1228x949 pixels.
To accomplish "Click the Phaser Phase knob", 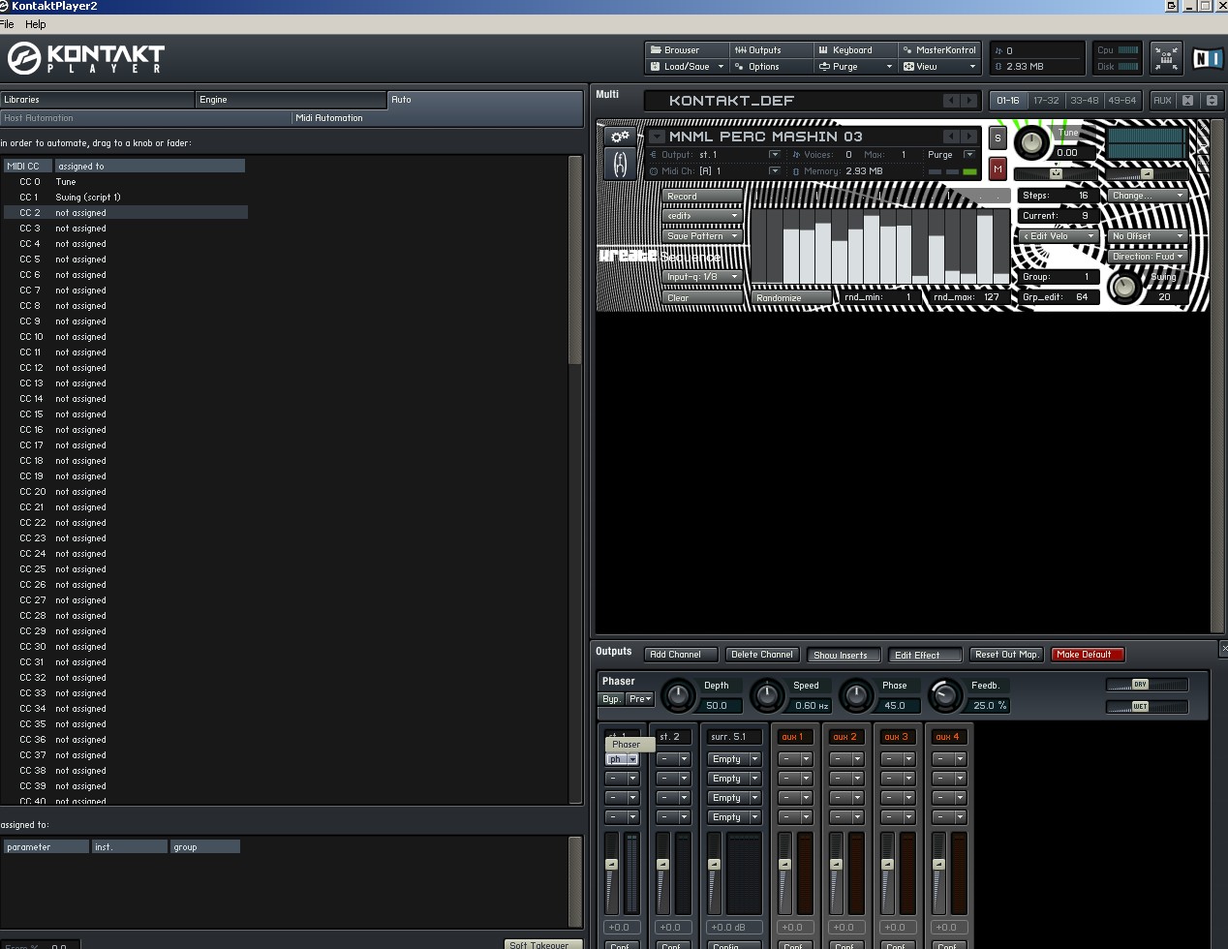I will pyautogui.click(x=856, y=695).
